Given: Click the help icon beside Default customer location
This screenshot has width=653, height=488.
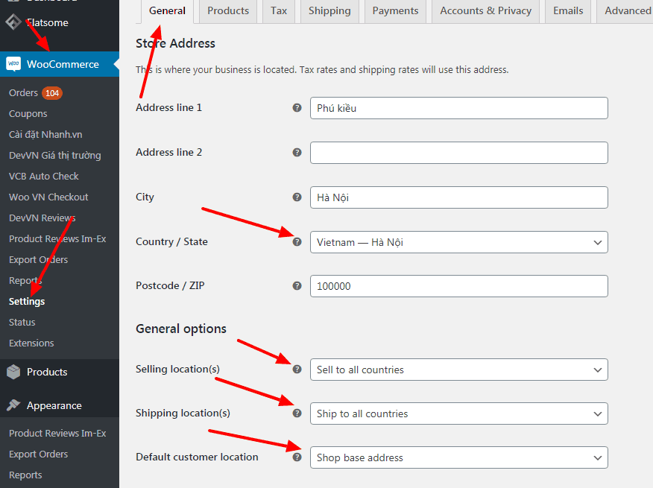Looking at the screenshot, I should point(297,457).
